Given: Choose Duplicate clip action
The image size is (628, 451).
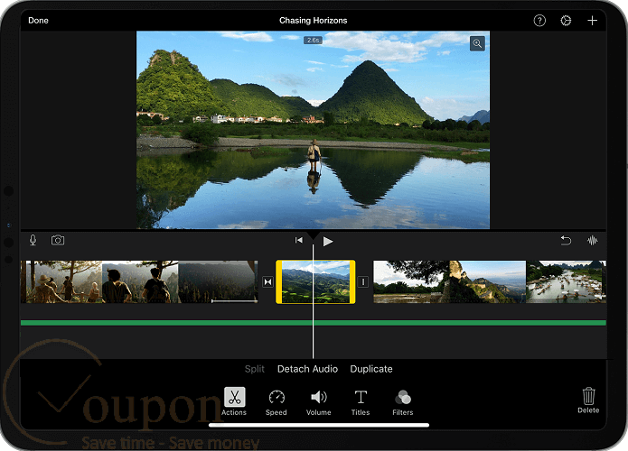Looking at the screenshot, I should tap(371, 369).
